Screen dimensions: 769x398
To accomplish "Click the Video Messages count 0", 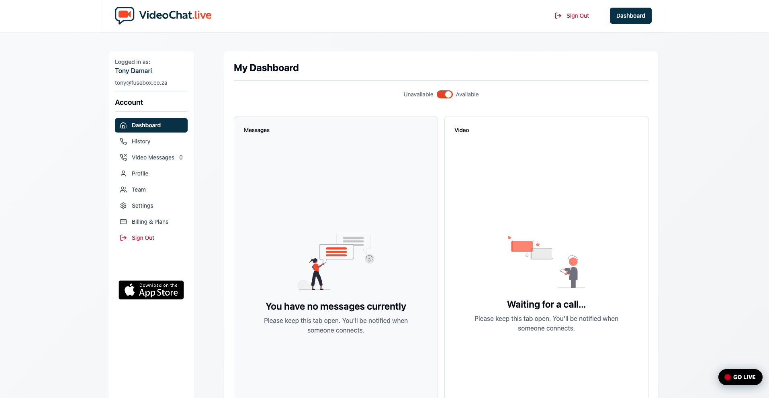I will pyautogui.click(x=181, y=157).
